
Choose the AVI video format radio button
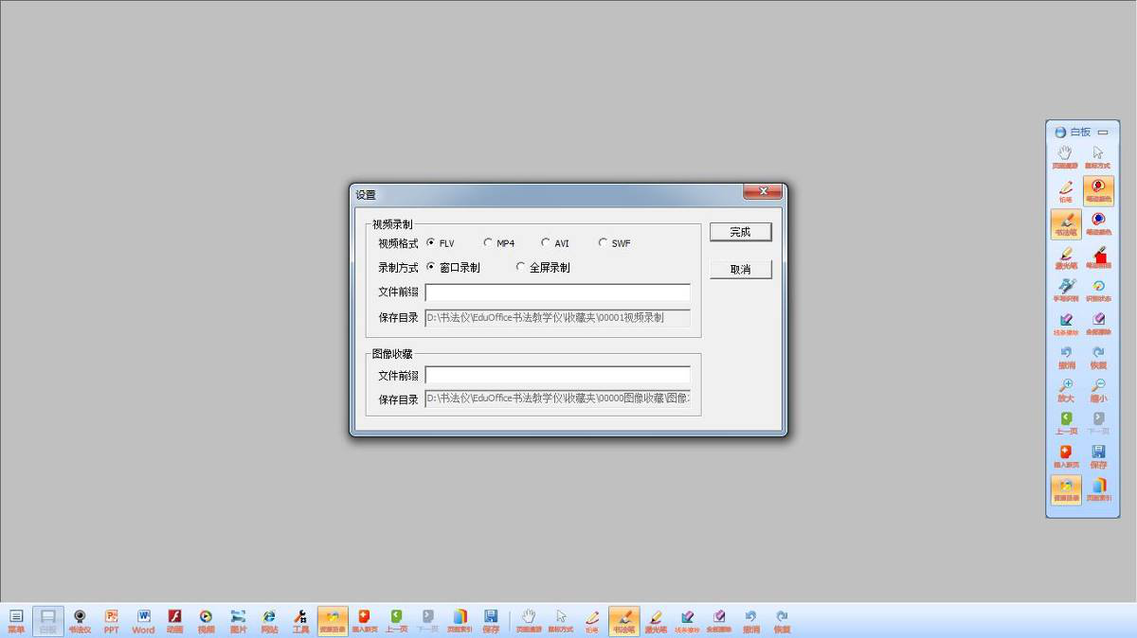[546, 243]
